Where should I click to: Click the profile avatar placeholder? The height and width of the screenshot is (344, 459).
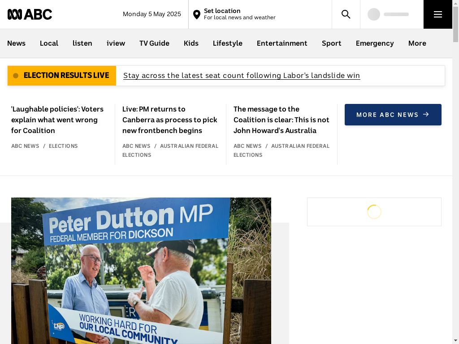[x=374, y=14]
